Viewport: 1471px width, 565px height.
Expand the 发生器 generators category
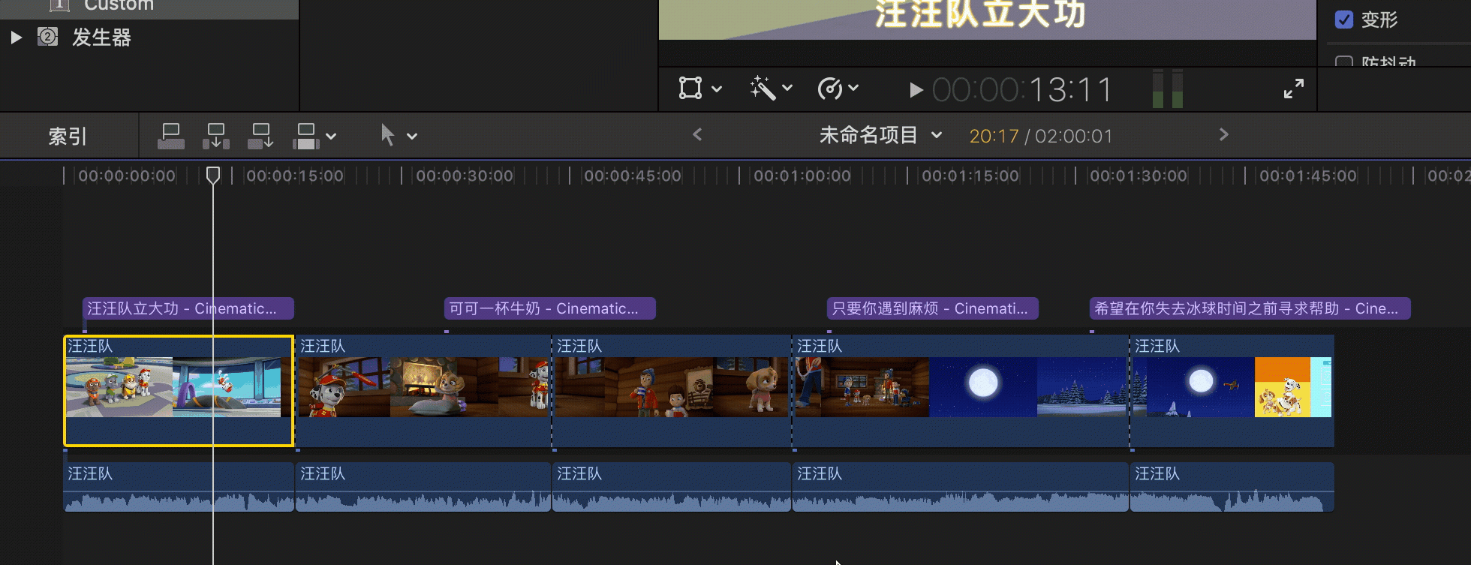pos(16,38)
